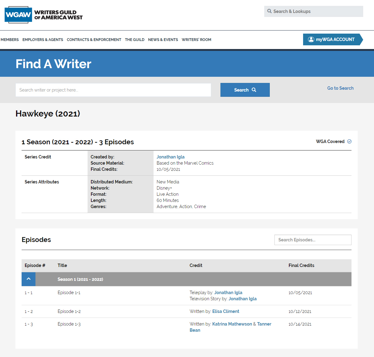Open Jonathan Igla Television Story by link

pyautogui.click(x=243, y=299)
